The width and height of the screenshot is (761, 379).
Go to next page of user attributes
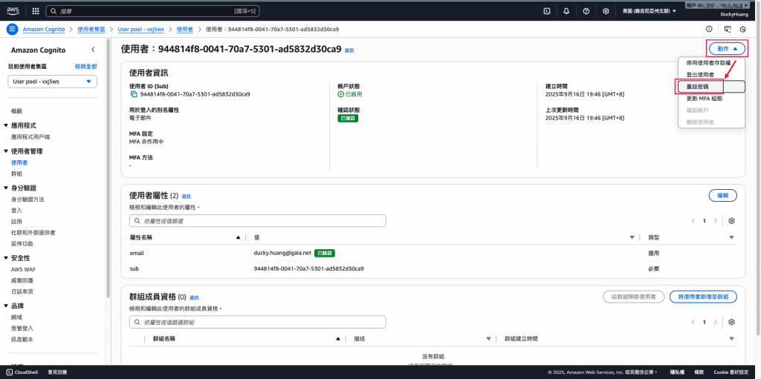(x=716, y=220)
